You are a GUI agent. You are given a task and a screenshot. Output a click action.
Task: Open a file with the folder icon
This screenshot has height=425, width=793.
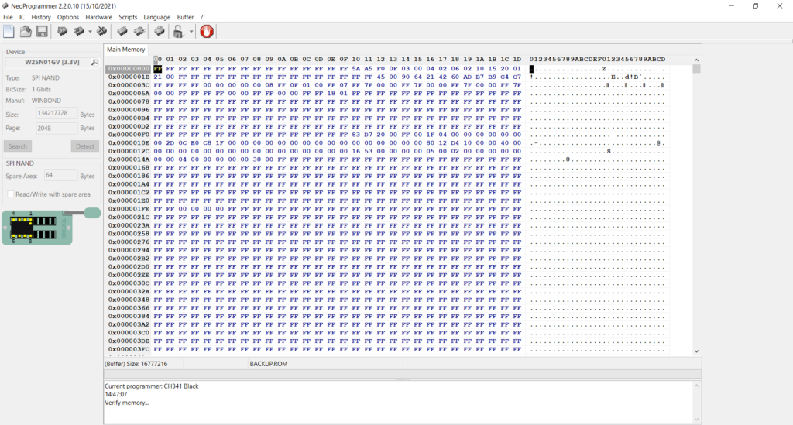pos(25,32)
